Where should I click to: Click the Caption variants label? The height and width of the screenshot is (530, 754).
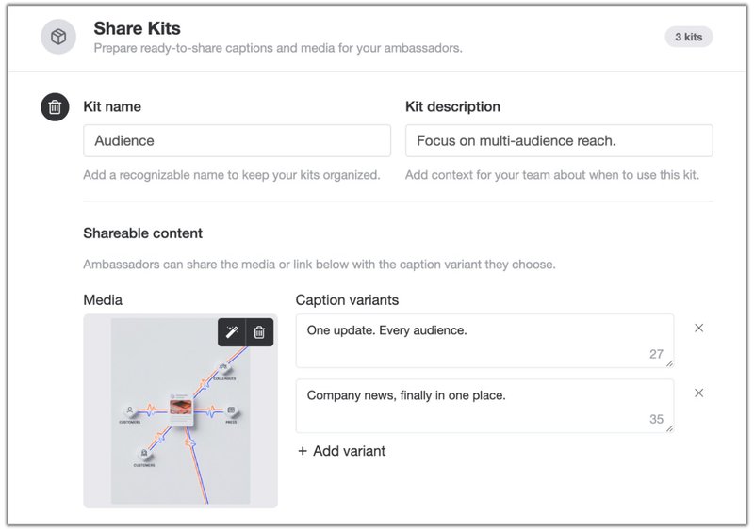tap(347, 300)
